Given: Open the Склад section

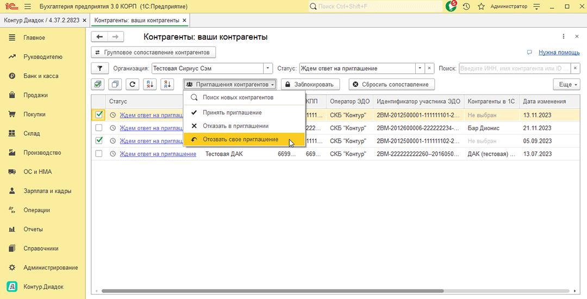Looking at the screenshot, I should pyautogui.click(x=32, y=133).
